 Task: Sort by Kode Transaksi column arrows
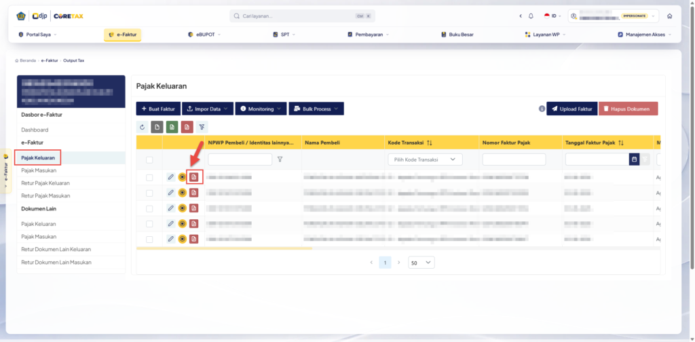point(430,142)
